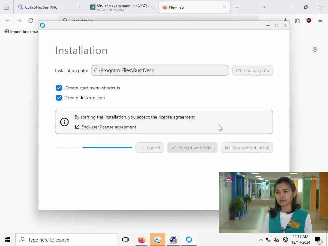Viewport: 328px width, 246px height.
Task: Click Cancel in the RustDesk installer
Action: point(150,148)
